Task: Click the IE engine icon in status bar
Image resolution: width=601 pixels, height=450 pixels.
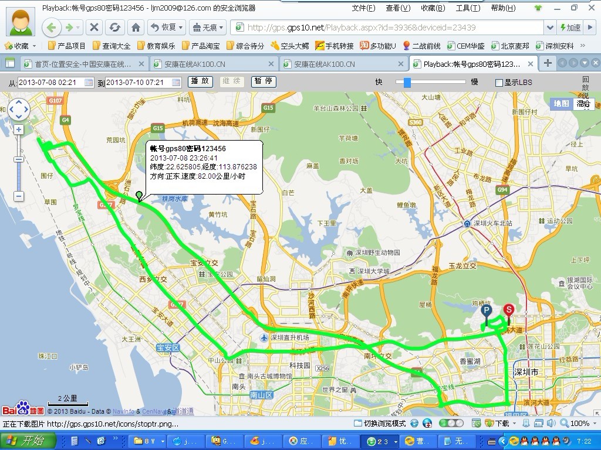Action: [414, 423]
